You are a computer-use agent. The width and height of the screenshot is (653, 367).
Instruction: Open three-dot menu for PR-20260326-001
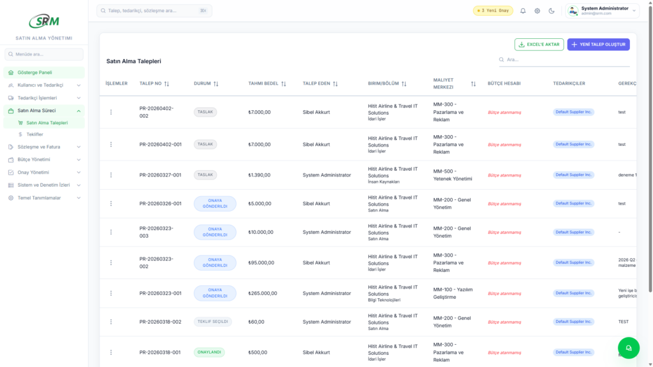pyautogui.click(x=111, y=204)
